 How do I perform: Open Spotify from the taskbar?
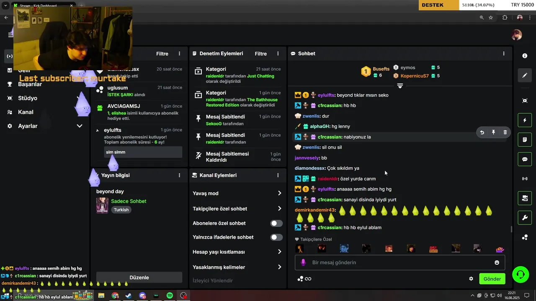click(x=170, y=296)
